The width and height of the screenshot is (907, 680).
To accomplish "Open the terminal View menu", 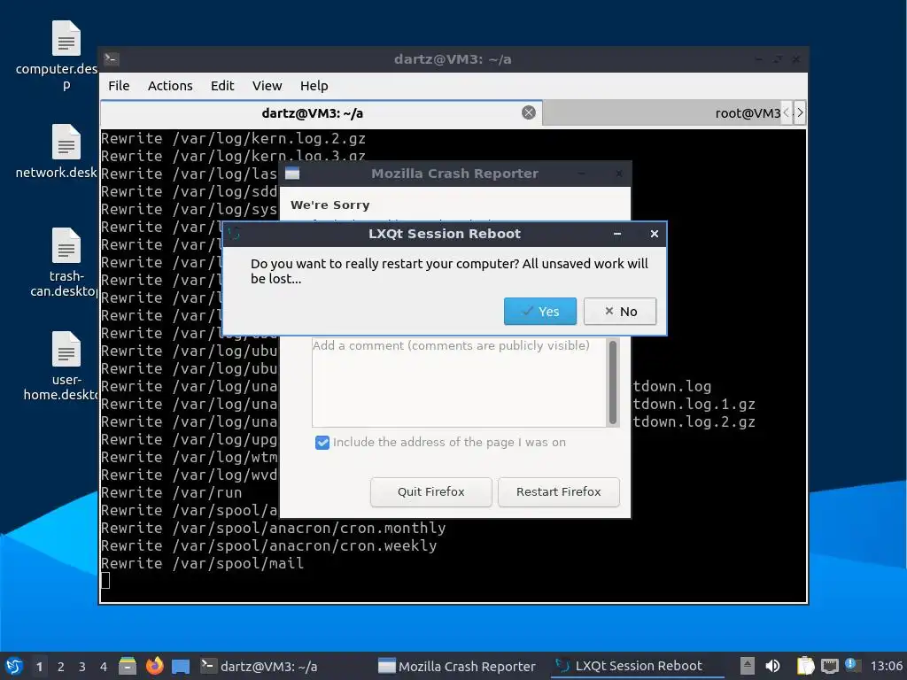I will coord(267,86).
